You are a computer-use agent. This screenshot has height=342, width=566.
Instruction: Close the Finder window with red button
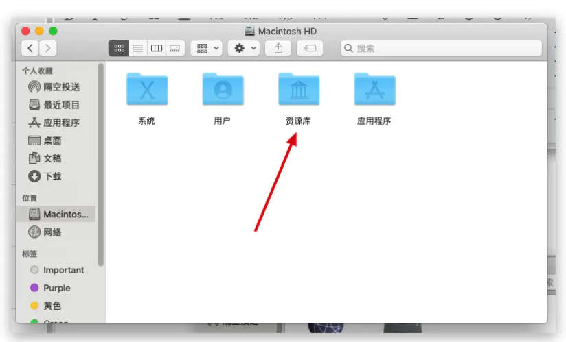(x=25, y=31)
